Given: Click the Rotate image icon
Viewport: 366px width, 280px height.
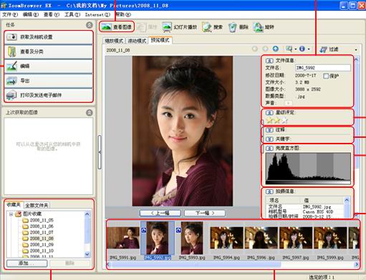Looking at the screenshot, I should tap(258, 27).
